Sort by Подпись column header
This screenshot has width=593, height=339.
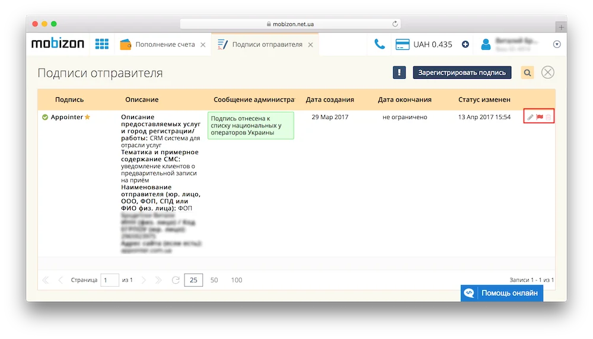(69, 100)
